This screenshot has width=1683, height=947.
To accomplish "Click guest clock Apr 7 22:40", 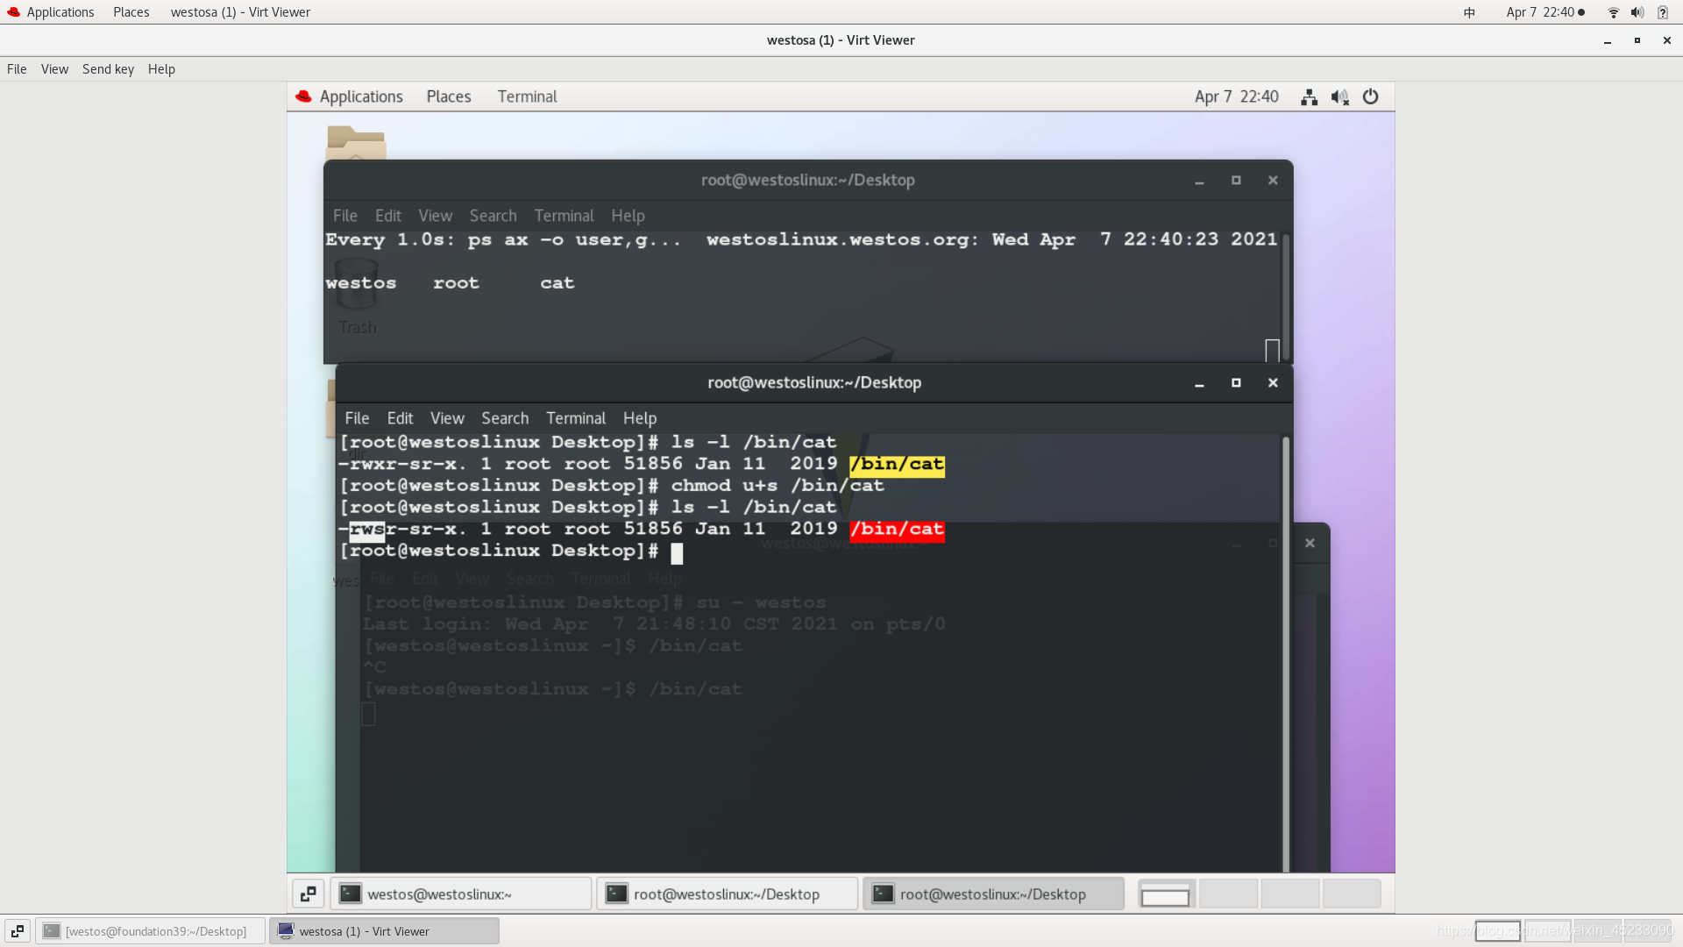I will [1236, 96].
